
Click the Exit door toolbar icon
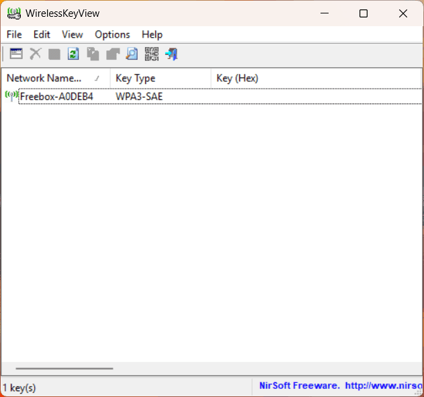(x=171, y=54)
